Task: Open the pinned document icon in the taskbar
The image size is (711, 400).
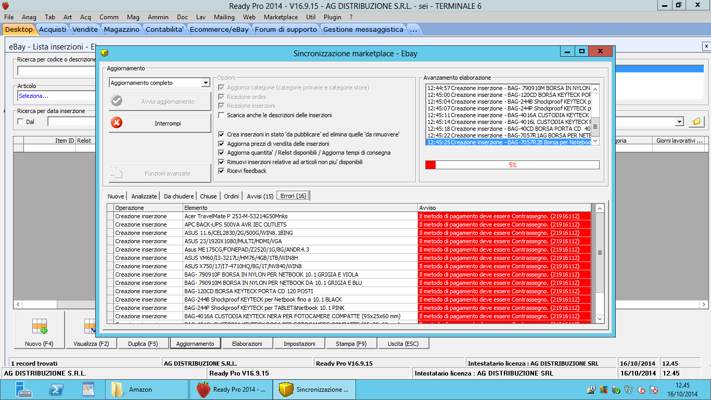Action: 88,390
